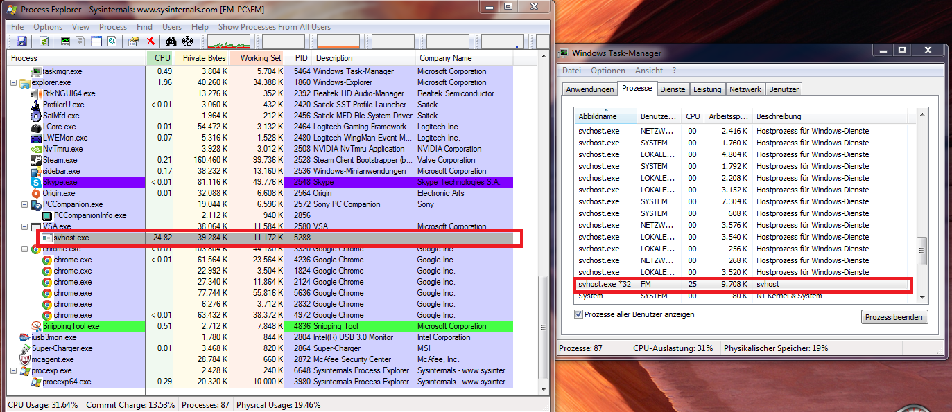Screen dimensions: 952x412
Task: Click the SnippingTool.exe scissors icon
Action: click(36, 326)
